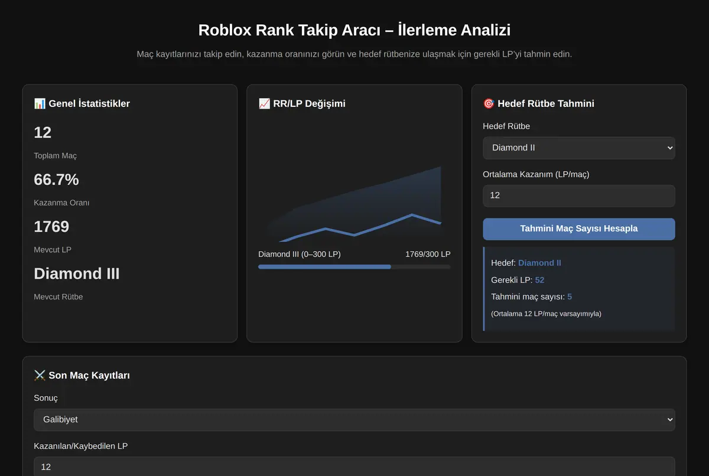Click the Kazanılan/Kaybedilen LP label
The image size is (709, 476).
[80, 446]
